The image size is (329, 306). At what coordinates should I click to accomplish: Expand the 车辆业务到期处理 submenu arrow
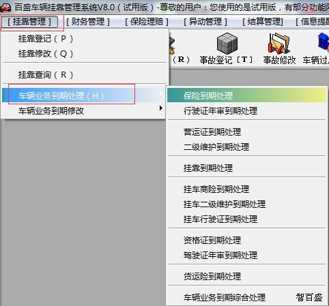point(160,93)
